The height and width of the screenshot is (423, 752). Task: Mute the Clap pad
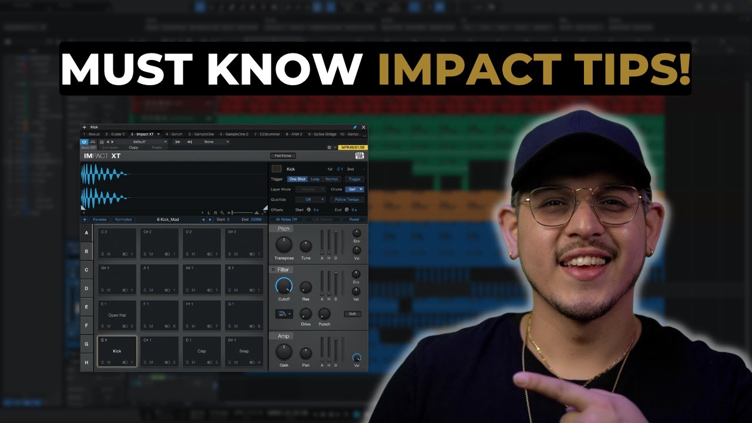click(x=193, y=362)
